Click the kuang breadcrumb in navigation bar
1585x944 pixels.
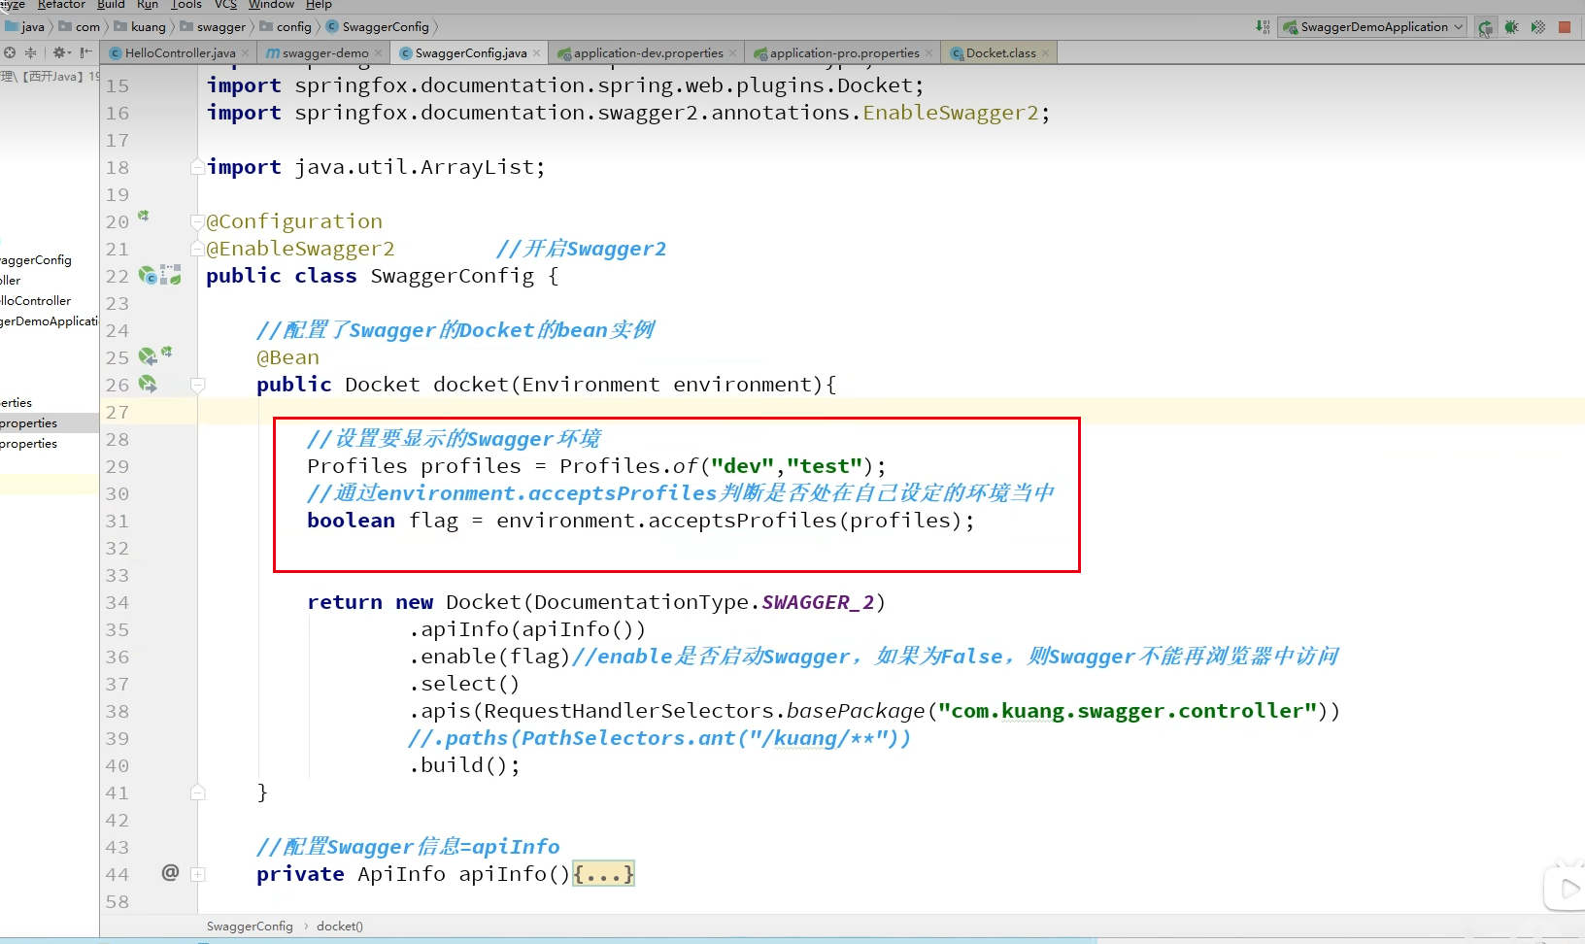coord(141,27)
